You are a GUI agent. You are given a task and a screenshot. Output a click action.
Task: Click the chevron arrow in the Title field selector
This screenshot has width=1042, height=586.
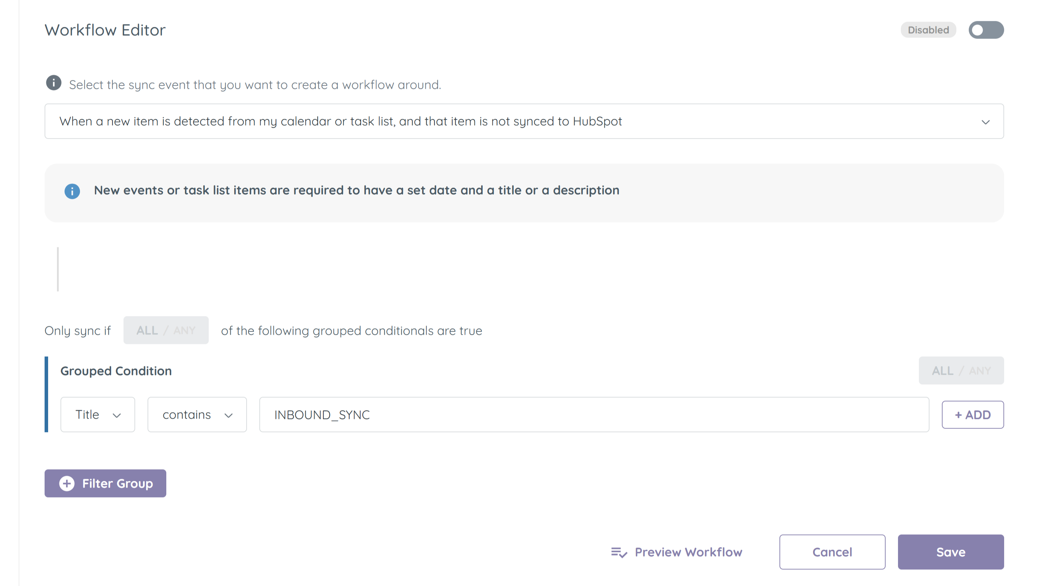tap(117, 415)
